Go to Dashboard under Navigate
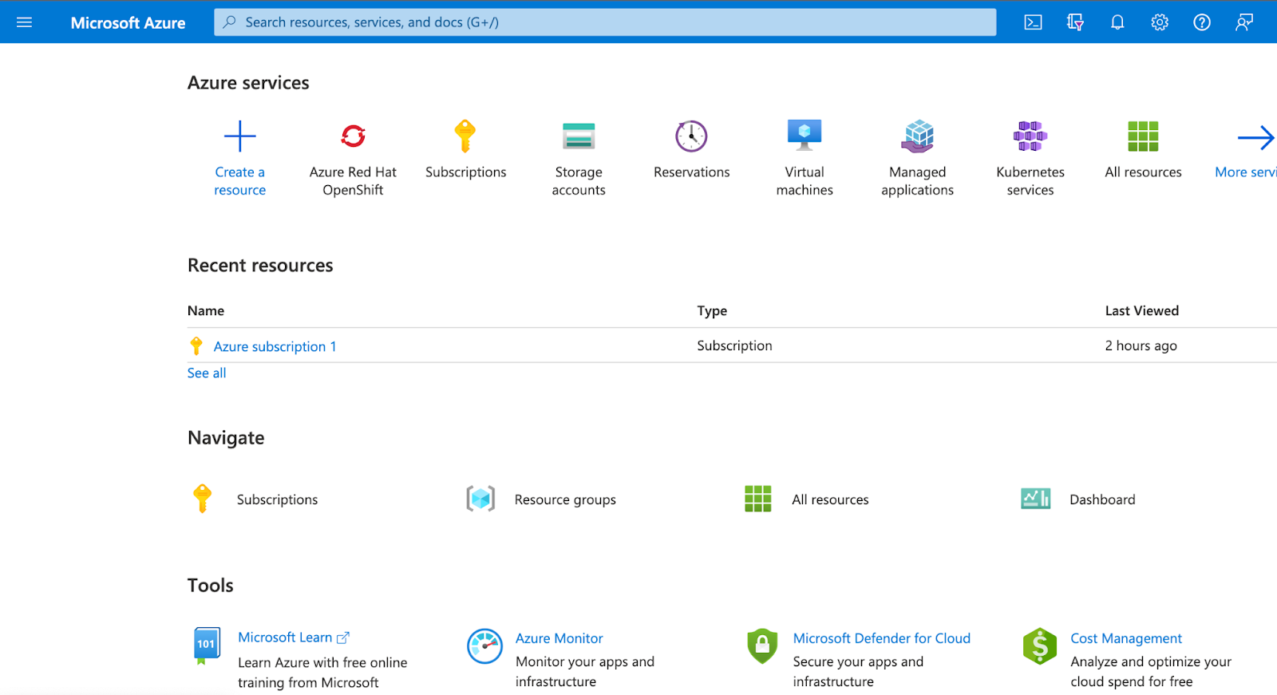 1101,500
